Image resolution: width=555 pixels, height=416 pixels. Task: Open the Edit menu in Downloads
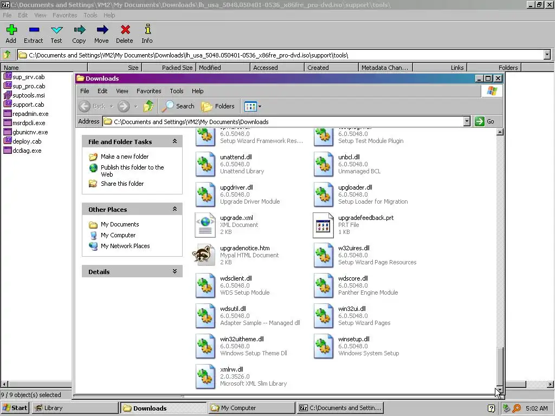(x=102, y=91)
